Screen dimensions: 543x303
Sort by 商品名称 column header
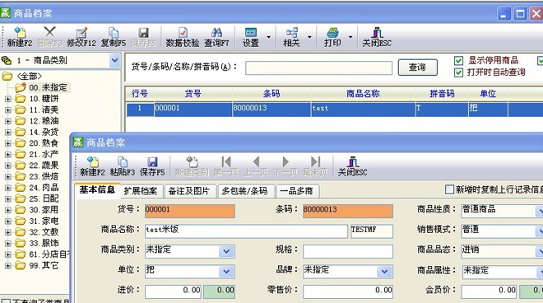coord(363,94)
